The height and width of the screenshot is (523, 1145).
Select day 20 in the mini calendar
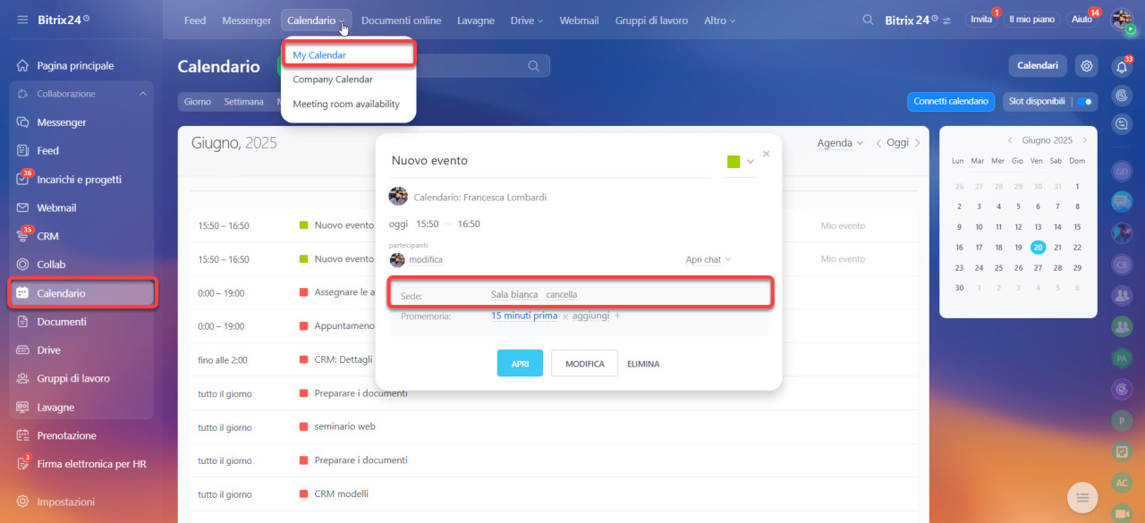point(1038,248)
